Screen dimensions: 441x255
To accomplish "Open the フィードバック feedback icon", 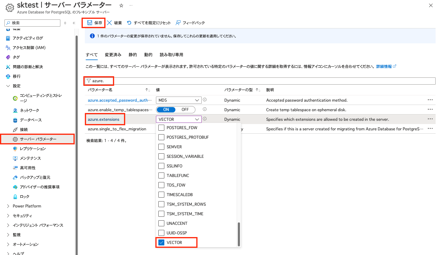I will [x=178, y=22].
